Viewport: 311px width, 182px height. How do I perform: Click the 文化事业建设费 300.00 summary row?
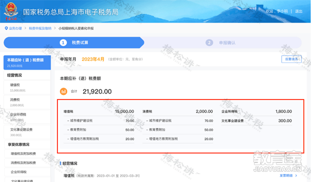click(257, 121)
